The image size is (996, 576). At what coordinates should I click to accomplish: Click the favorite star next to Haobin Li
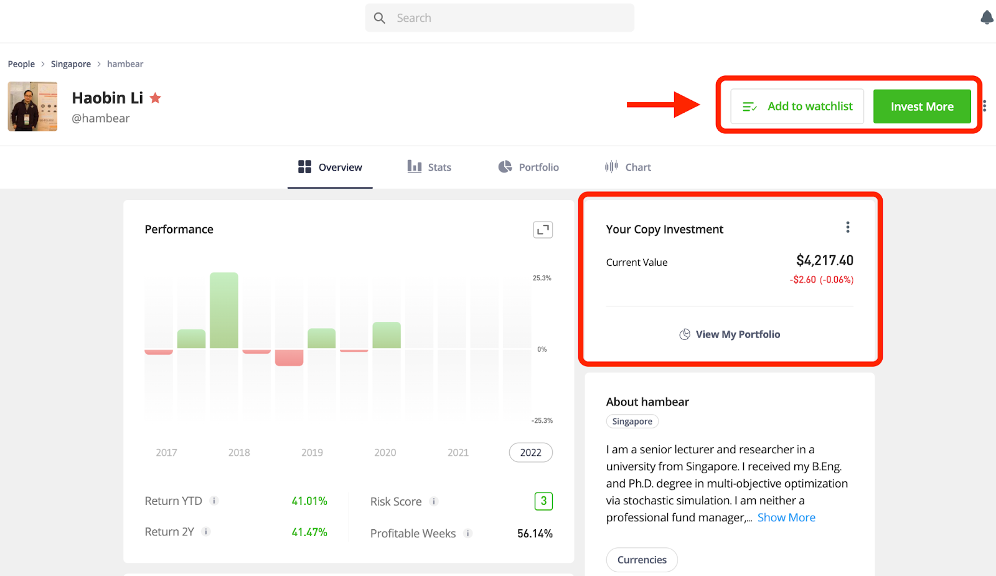156,98
